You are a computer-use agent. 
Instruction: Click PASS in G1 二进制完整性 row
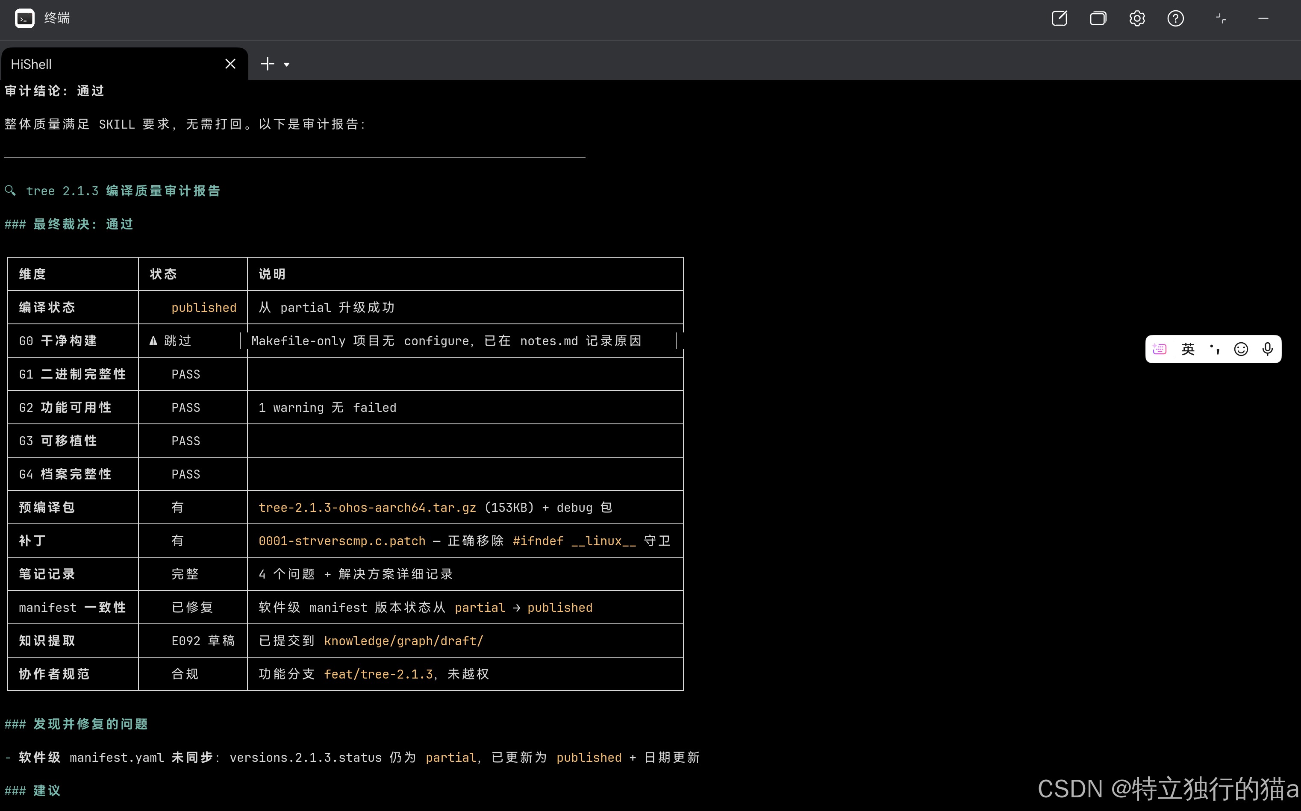click(x=185, y=374)
